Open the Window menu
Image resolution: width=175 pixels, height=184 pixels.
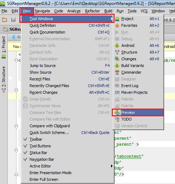click(x=158, y=11)
